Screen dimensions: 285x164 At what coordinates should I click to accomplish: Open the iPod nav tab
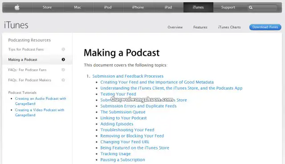click(x=108, y=7)
